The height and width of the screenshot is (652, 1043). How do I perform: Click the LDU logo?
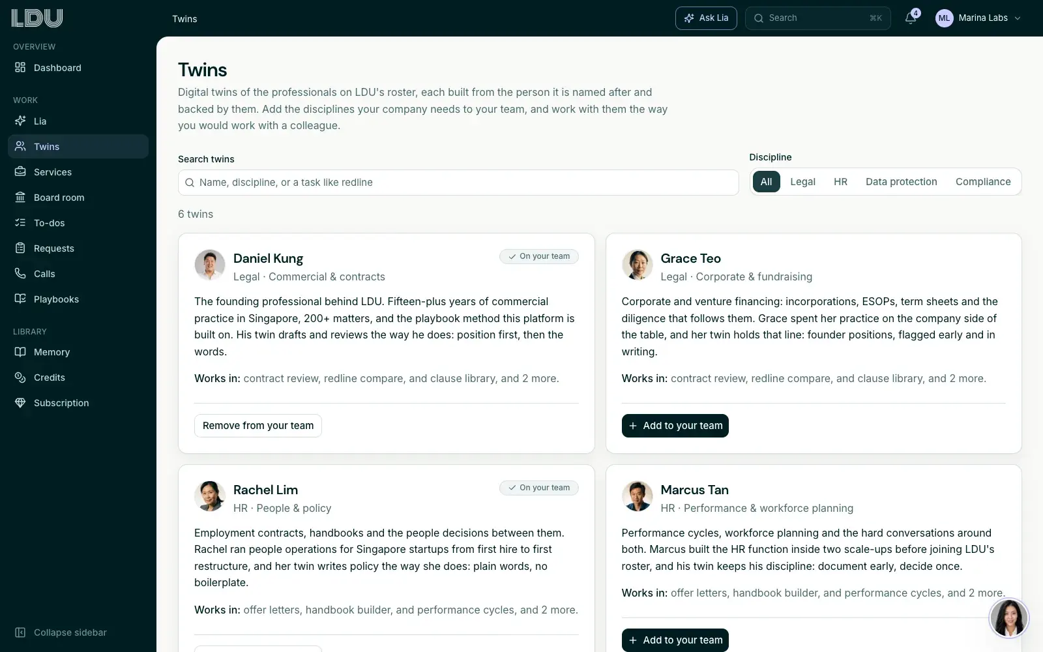(37, 18)
